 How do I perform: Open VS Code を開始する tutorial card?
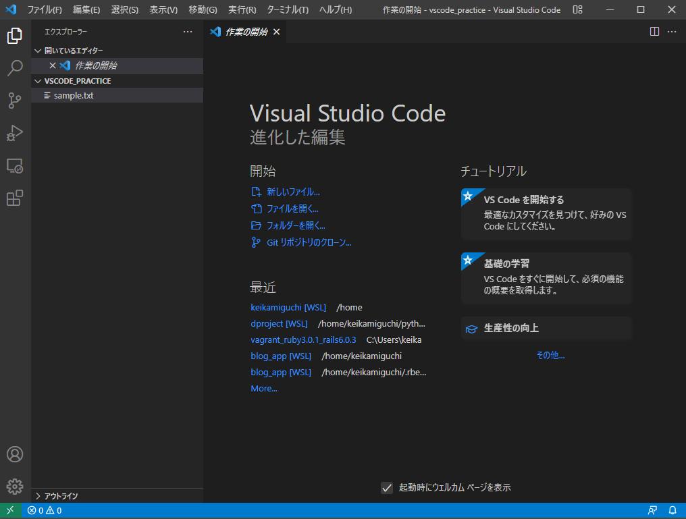coord(546,214)
